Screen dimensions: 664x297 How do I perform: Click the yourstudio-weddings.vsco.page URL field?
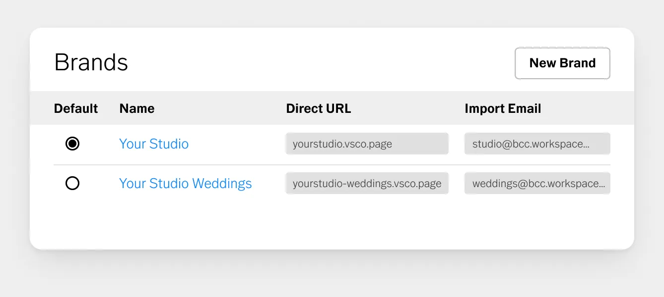click(367, 184)
